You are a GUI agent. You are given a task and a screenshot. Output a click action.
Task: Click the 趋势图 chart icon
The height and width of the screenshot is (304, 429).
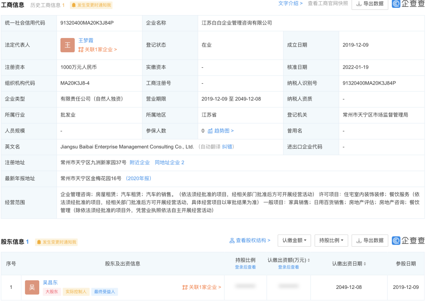[x=210, y=131]
